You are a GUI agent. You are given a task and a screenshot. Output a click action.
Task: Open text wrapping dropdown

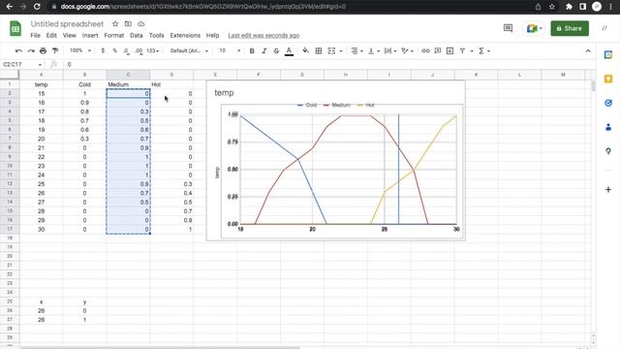[390, 50]
